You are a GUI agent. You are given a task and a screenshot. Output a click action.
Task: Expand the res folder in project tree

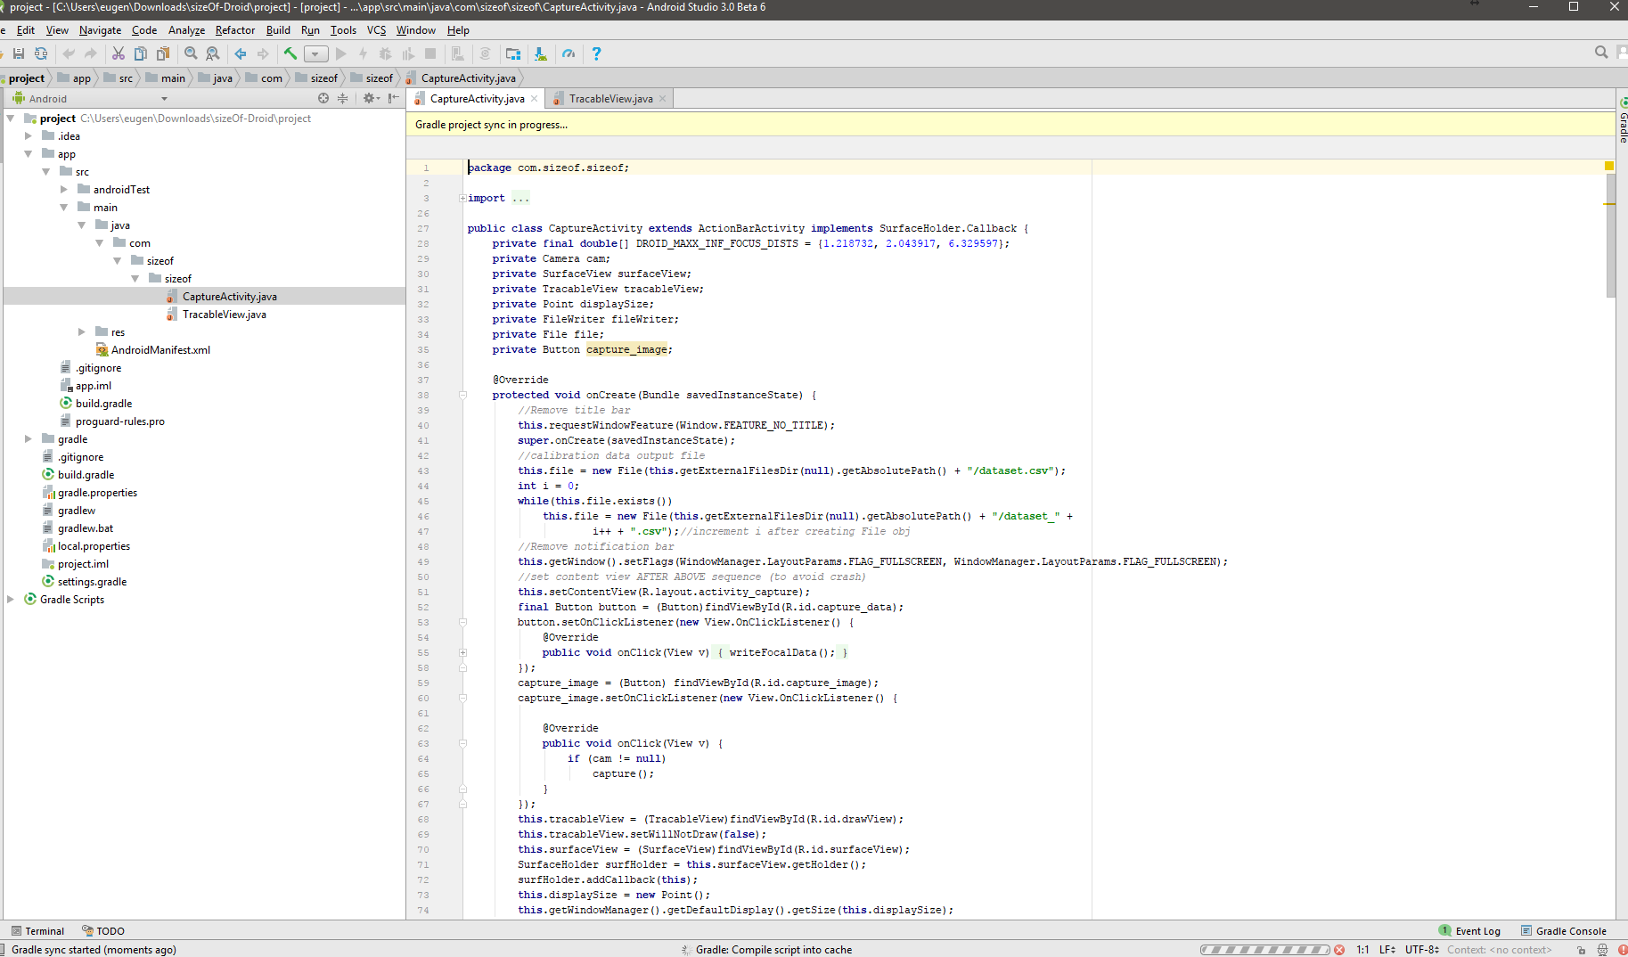81,332
